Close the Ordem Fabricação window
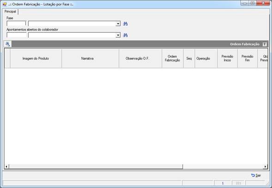 tap(263, 3)
